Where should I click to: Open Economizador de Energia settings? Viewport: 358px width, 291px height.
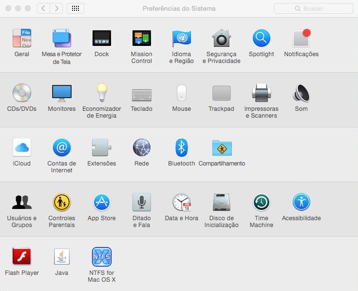[x=102, y=93]
